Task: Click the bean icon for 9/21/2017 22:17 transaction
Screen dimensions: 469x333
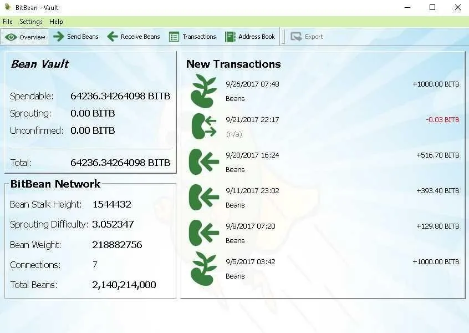Action: pyautogui.click(x=203, y=127)
